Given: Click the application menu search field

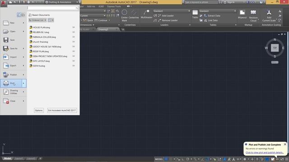Looking at the screenshot, I should point(53,8).
